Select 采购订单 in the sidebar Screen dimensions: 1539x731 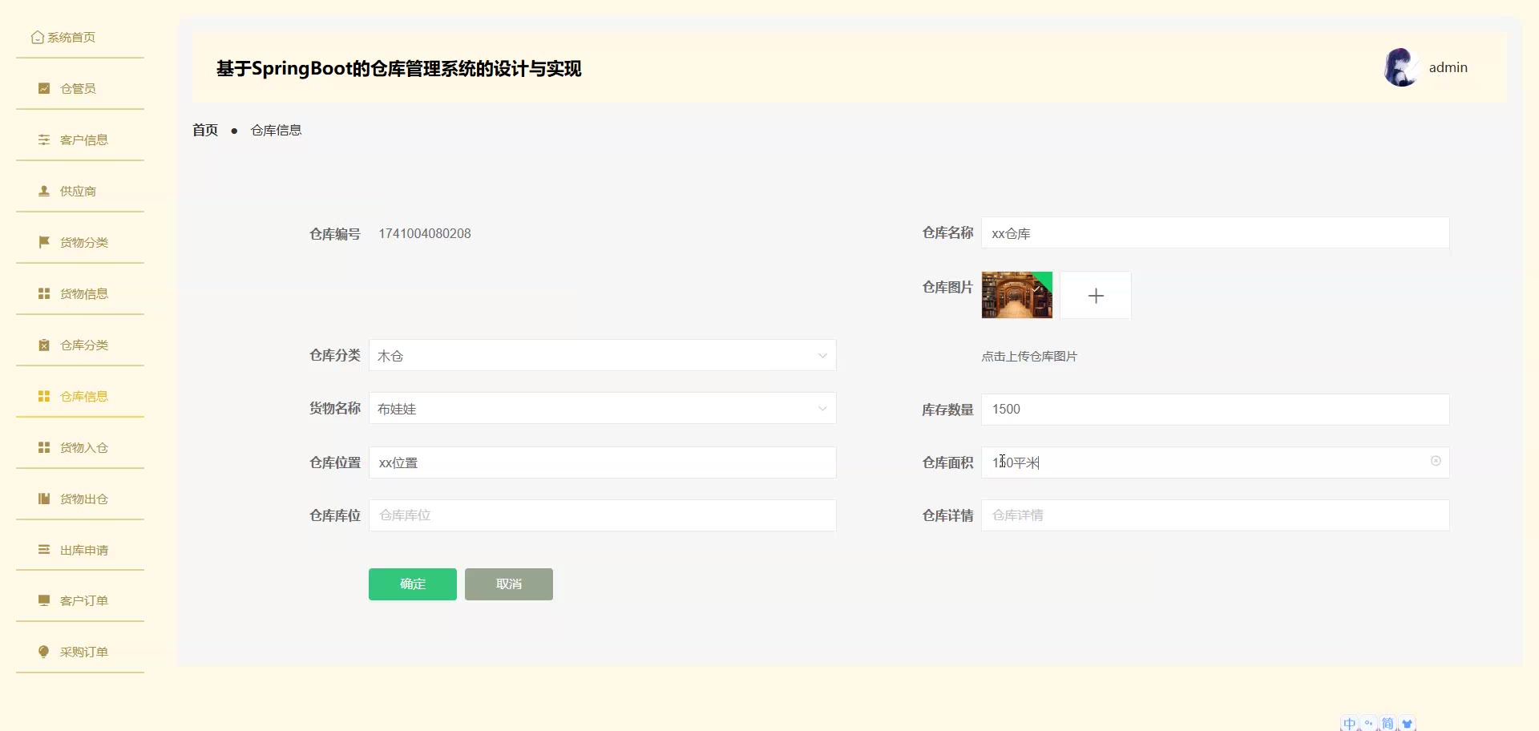[x=80, y=652]
